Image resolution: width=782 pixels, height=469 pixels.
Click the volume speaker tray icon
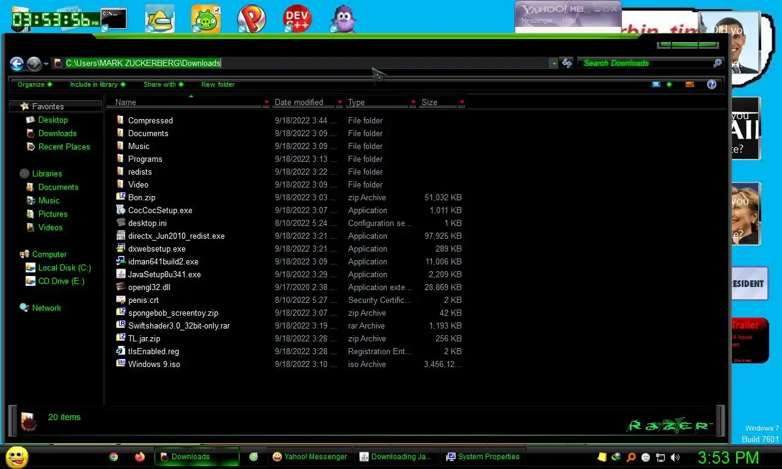(675, 457)
